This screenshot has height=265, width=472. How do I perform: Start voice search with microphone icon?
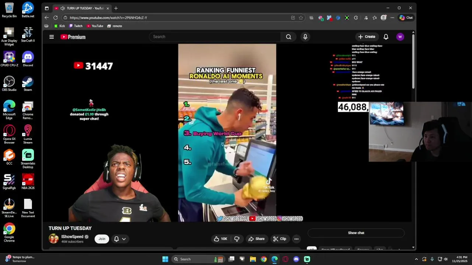tap(305, 37)
